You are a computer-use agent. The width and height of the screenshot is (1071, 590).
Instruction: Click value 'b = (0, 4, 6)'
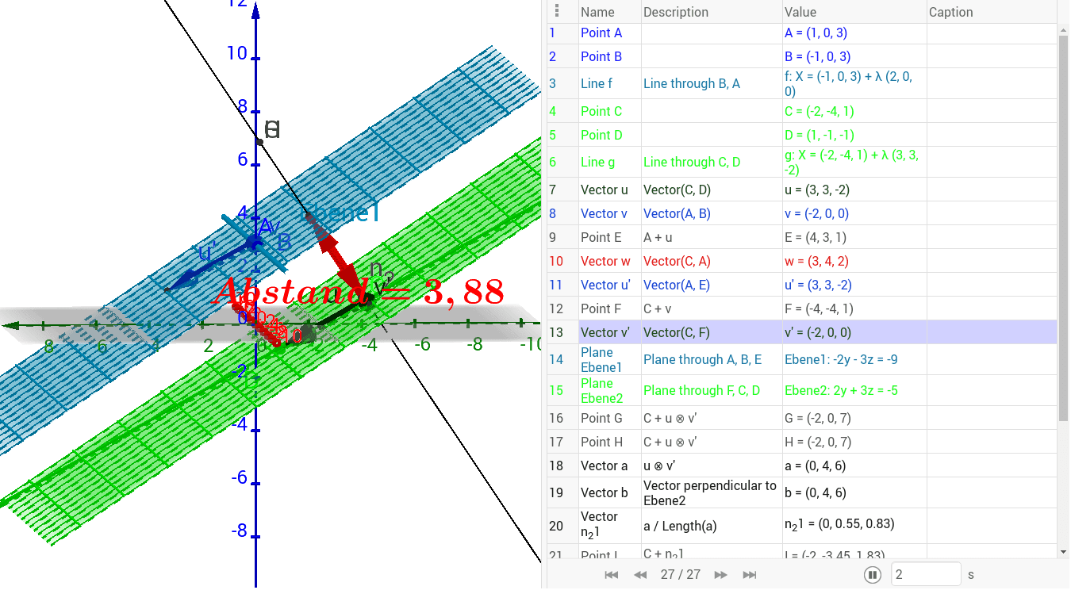pos(816,492)
